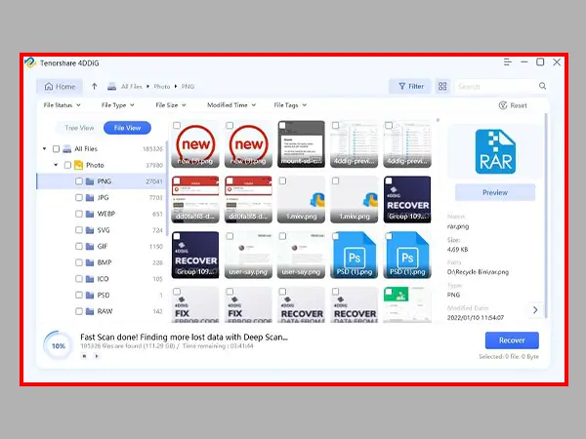Click the Reset circular arrow icon

[x=503, y=105]
